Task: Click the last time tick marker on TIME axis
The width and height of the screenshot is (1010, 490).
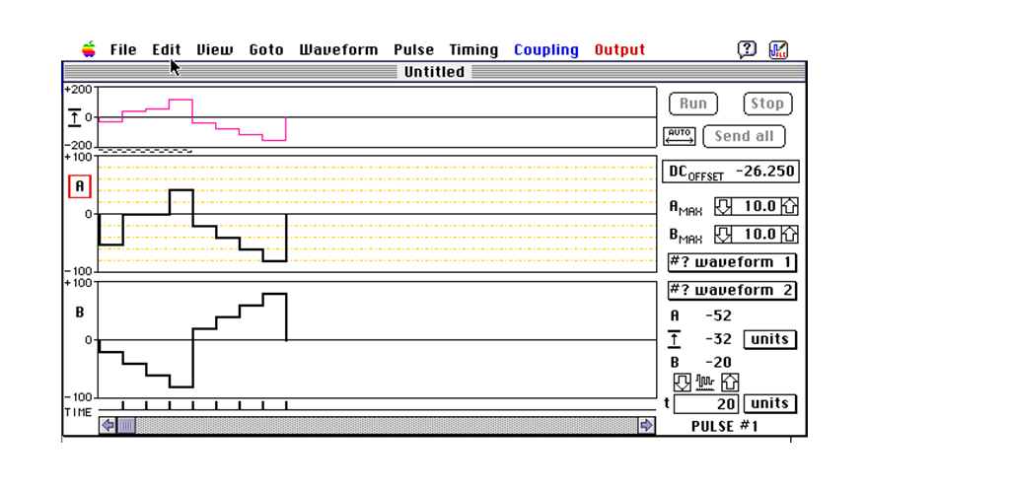Action: pos(286,405)
